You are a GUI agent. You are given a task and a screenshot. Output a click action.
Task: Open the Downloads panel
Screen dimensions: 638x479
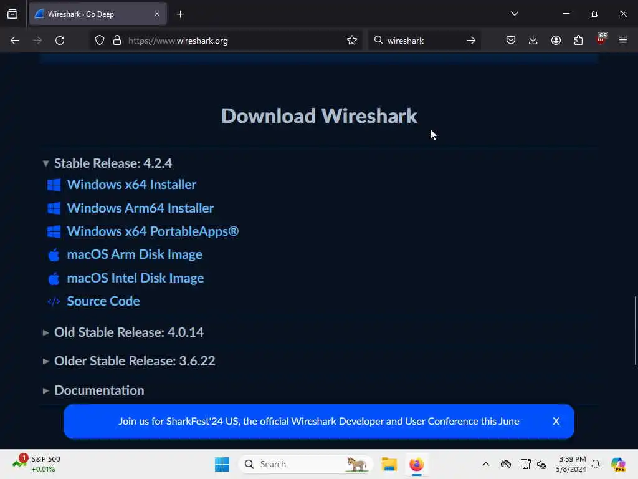(533, 40)
